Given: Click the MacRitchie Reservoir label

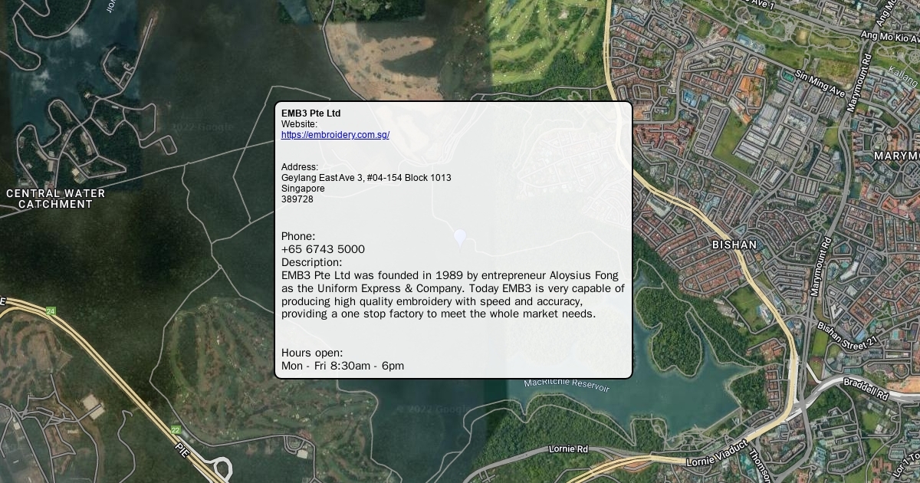Looking at the screenshot, I should pyautogui.click(x=567, y=385).
